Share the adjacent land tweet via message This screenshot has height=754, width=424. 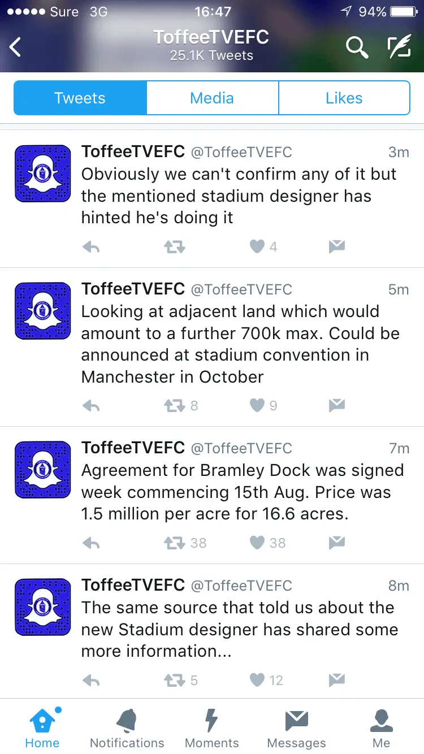coord(337,405)
